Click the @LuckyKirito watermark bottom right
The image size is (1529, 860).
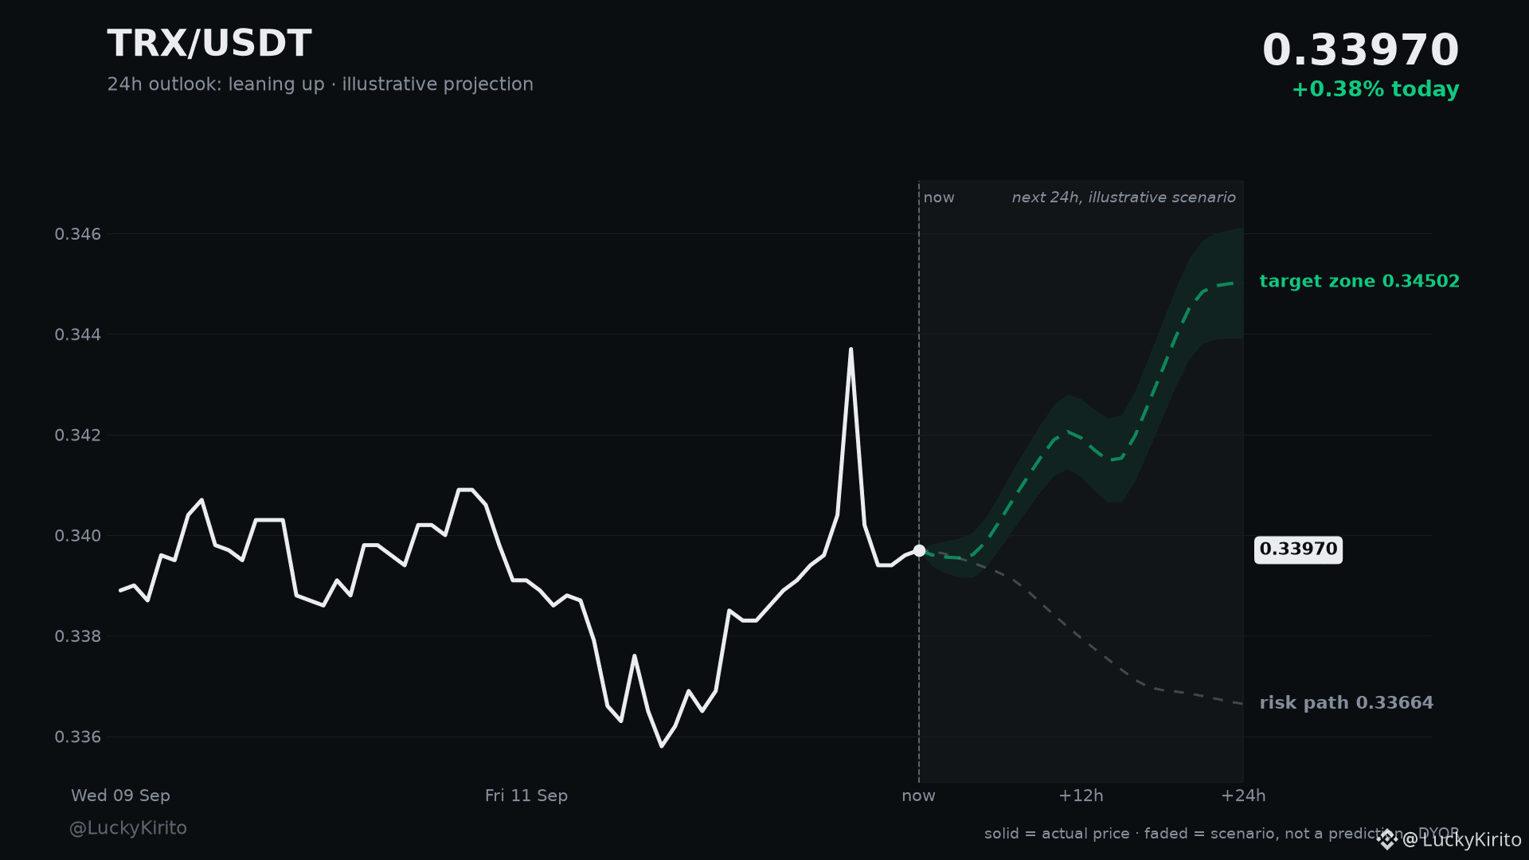1461,840
